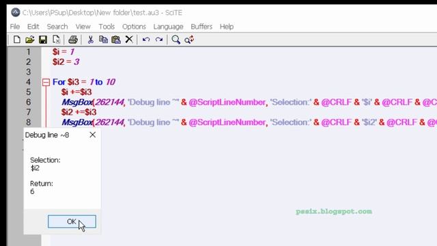Close the current file via toolbar icon
437x246 pixels.
click(x=56, y=40)
